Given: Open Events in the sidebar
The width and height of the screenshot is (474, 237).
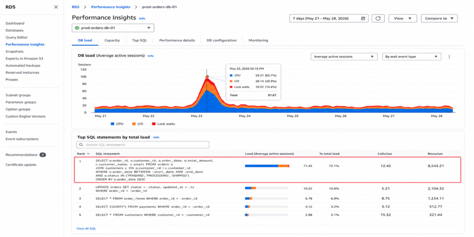Looking at the screenshot, I should 11,132.
